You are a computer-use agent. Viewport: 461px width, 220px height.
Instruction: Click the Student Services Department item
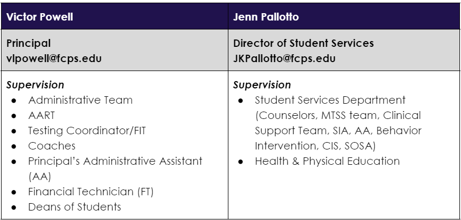[x=330, y=99]
